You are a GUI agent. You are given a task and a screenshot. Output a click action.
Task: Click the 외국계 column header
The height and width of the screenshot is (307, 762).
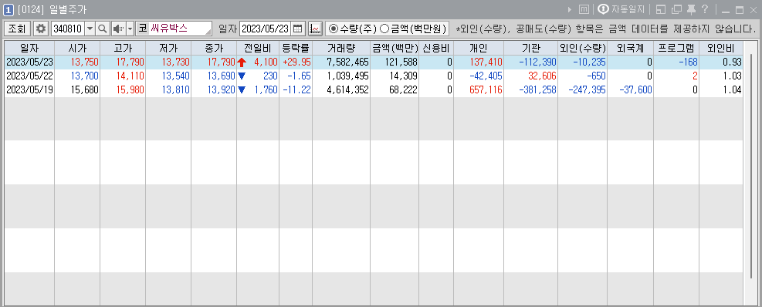[630, 48]
